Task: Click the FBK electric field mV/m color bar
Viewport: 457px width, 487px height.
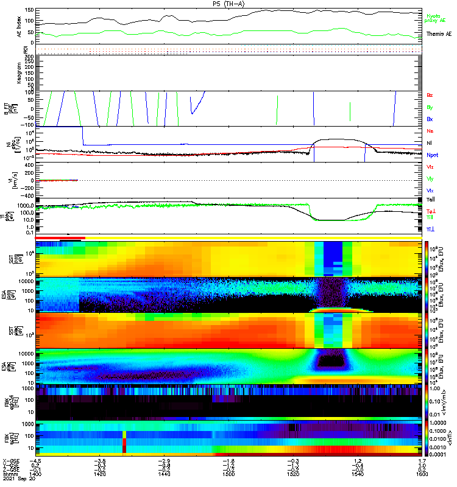Action: pyautogui.click(x=427, y=403)
